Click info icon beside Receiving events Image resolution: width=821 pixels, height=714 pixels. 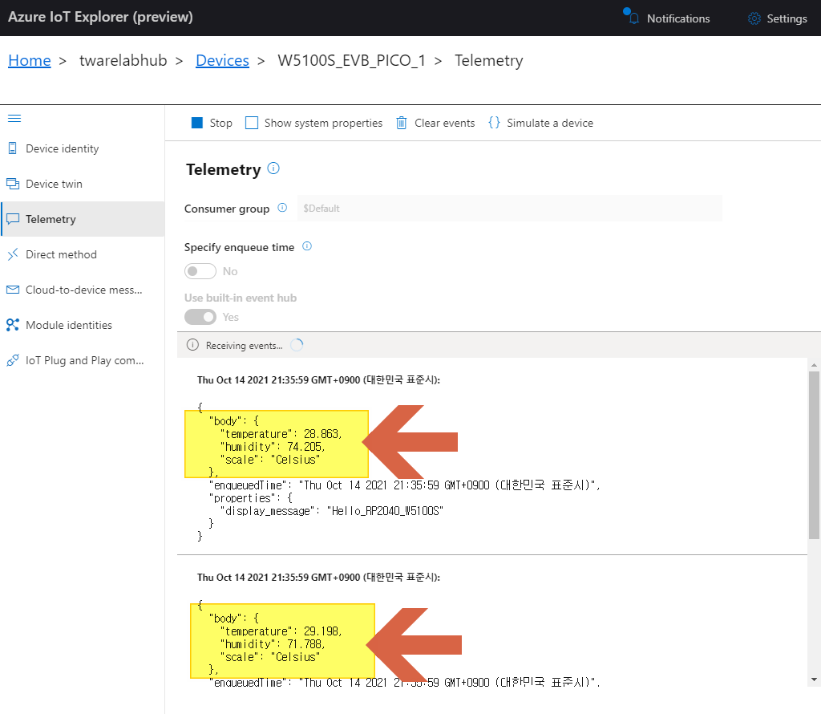click(192, 345)
